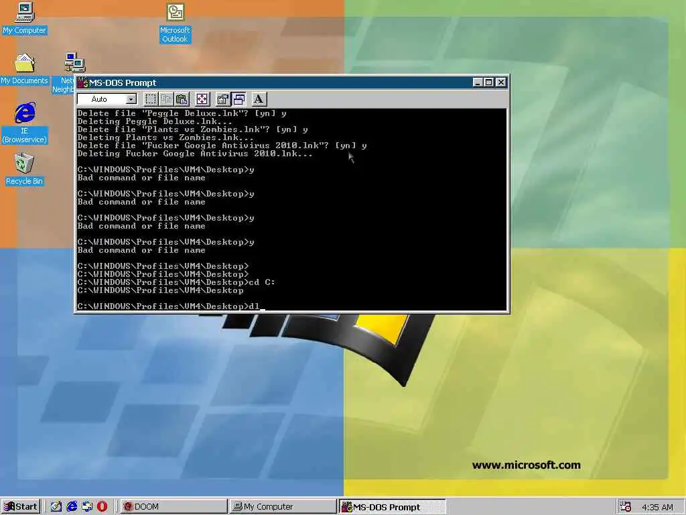Viewport: 686px width, 515px height.
Task: Click the Task Scheduler tray icon
Action: pyautogui.click(x=626, y=507)
